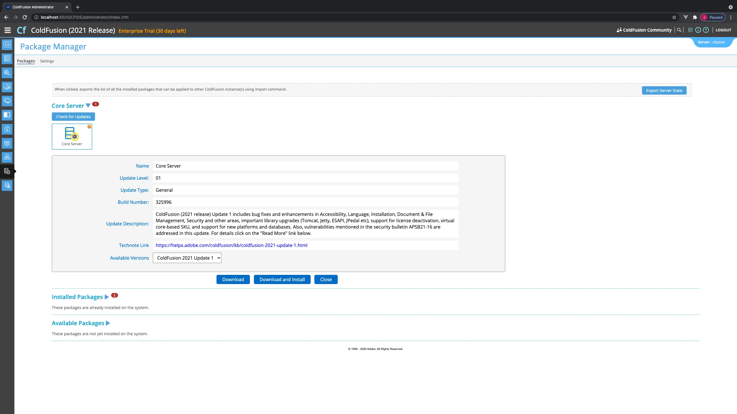
Task: Click the Download and Install button
Action: click(282, 279)
